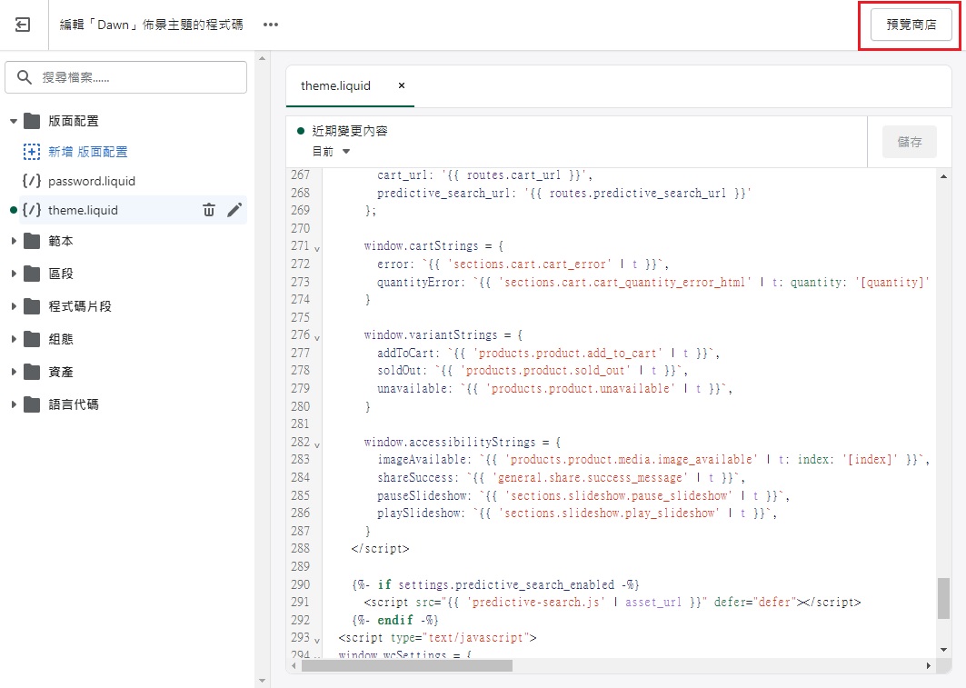Click editor vertical scrollbar down arrow
Screen dimensions: 966x688
point(944,649)
